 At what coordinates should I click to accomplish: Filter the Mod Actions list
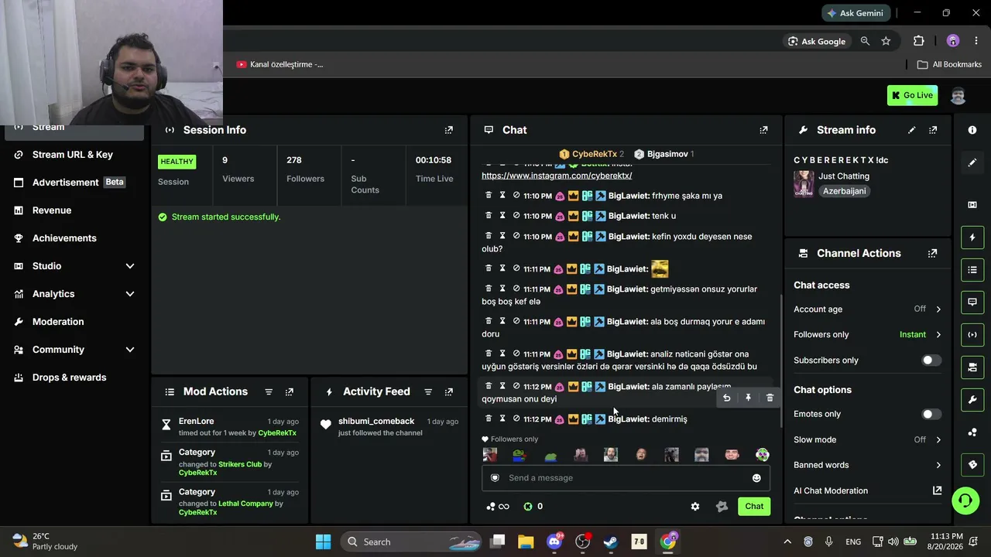269,391
